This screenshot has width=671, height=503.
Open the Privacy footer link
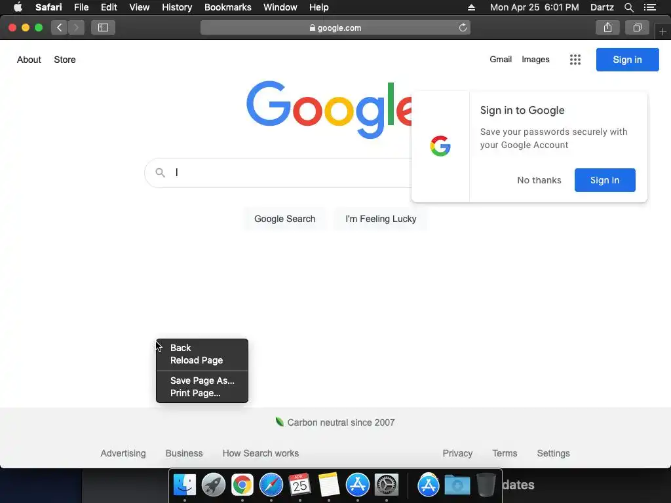pos(457,453)
